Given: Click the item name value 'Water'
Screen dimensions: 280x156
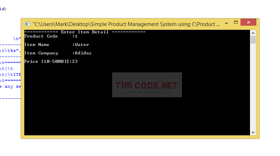Looking at the screenshot, I should [82, 45].
